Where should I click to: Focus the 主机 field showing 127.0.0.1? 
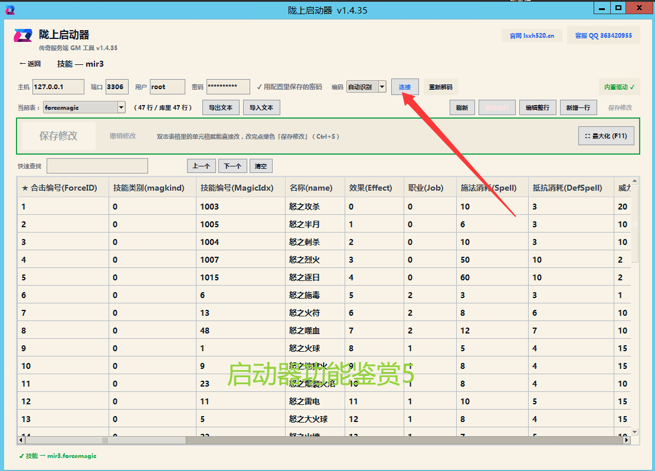coord(58,87)
